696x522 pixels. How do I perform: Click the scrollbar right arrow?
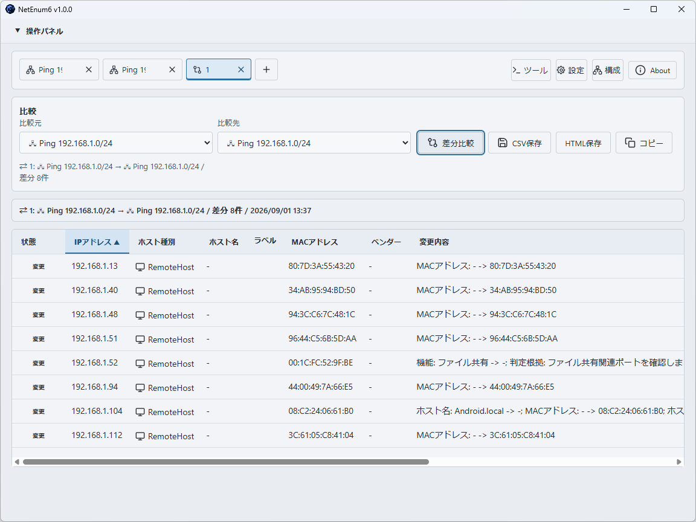pyautogui.click(x=678, y=462)
